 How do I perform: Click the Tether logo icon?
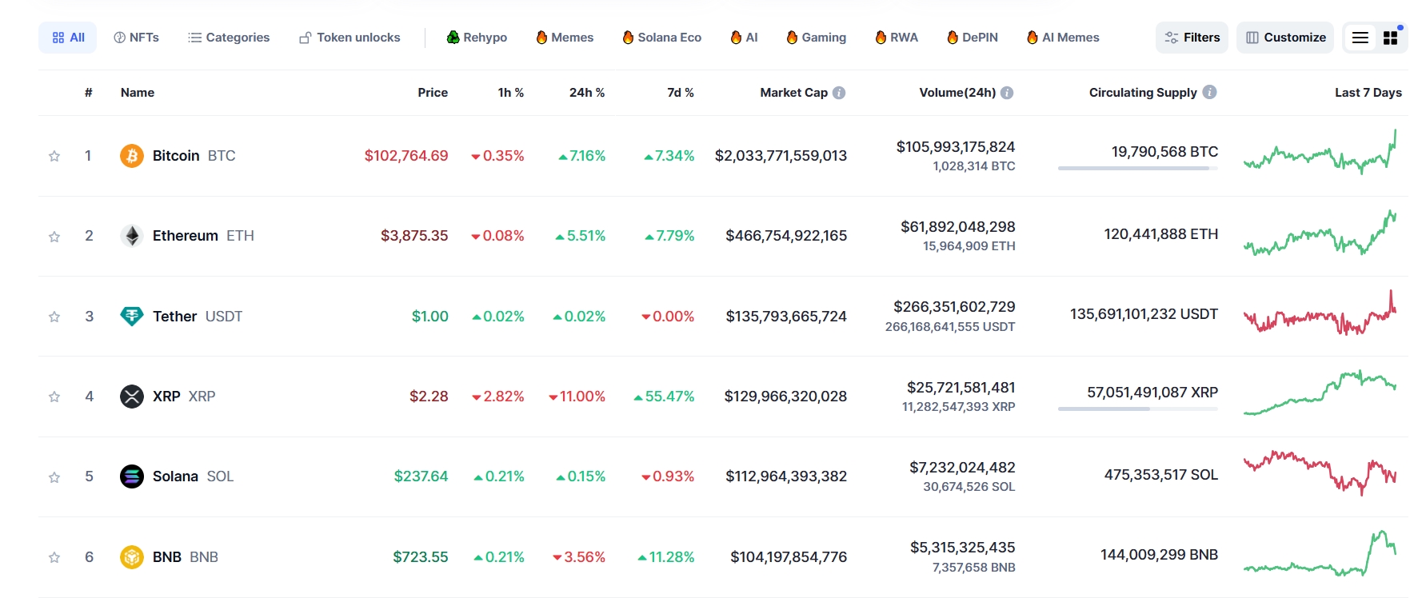tap(132, 317)
